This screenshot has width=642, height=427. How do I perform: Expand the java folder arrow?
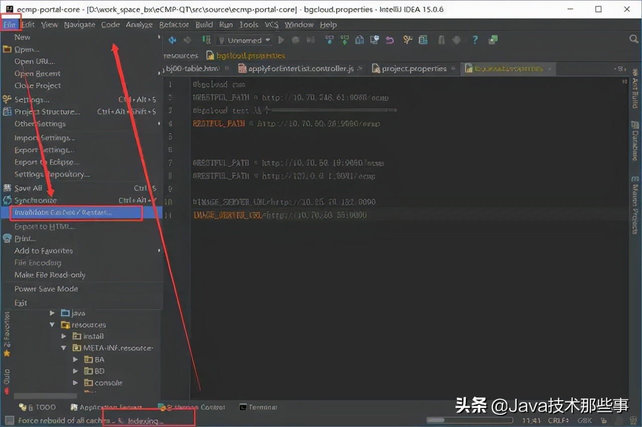click(52, 313)
